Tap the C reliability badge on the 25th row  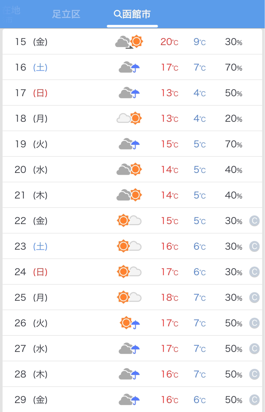[x=254, y=297]
